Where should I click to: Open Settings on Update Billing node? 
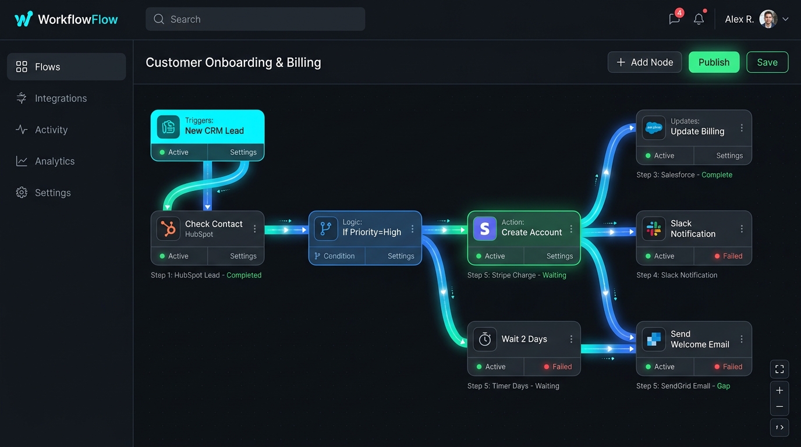729,156
